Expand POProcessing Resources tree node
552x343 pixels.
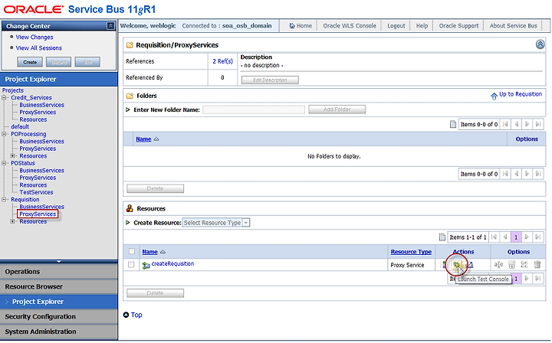pos(13,155)
